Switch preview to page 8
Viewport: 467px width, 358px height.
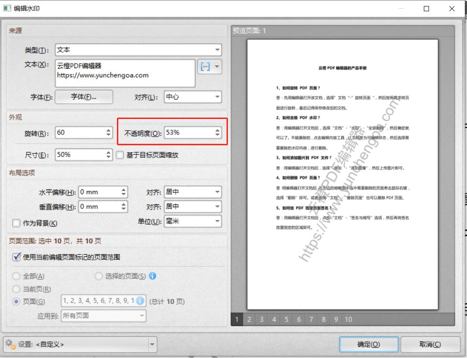[x=324, y=320]
